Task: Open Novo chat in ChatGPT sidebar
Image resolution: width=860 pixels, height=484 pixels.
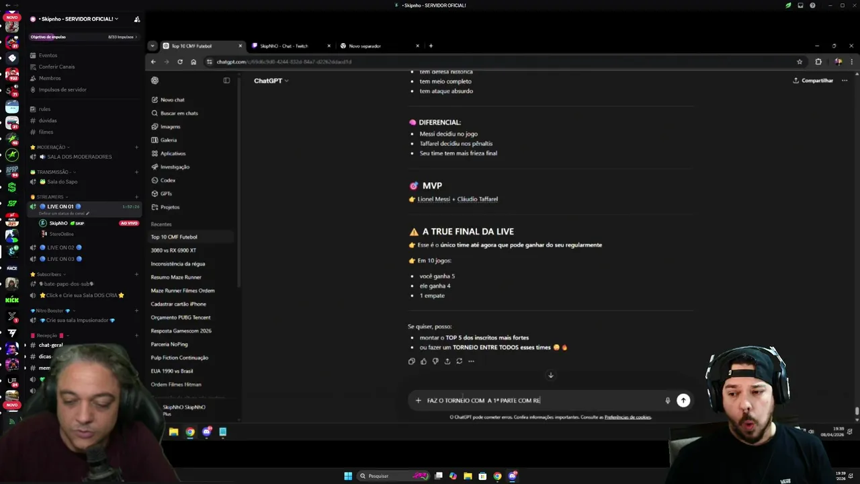Action: pyautogui.click(x=172, y=99)
